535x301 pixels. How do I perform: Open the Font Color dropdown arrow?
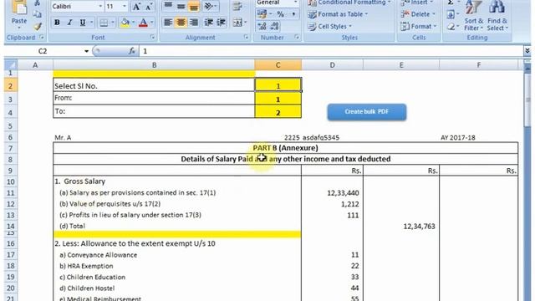[151, 23]
